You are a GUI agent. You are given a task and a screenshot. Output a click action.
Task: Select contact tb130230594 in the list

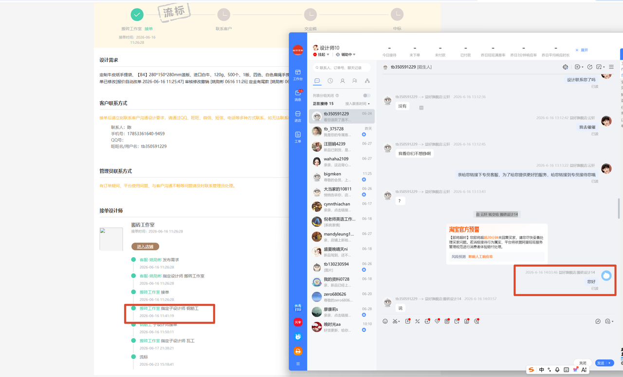point(342,267)
